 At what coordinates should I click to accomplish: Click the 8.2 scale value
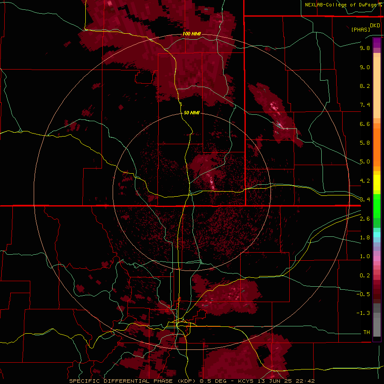(365, 86)
